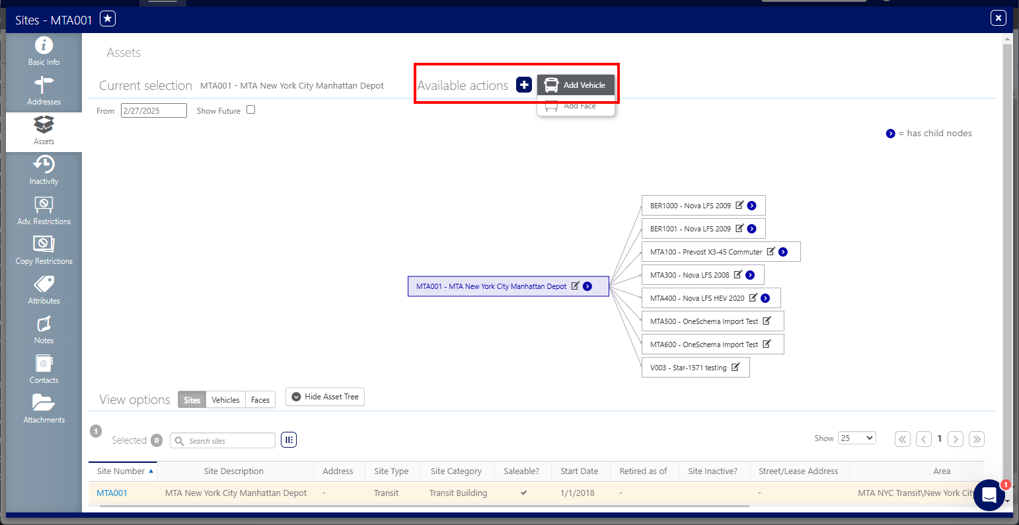Viewport: 1019px width, 525px height.
Task: Edit the MTA400 - Nova LFS HEV 2020 node
Action: [x=753, y=298]
